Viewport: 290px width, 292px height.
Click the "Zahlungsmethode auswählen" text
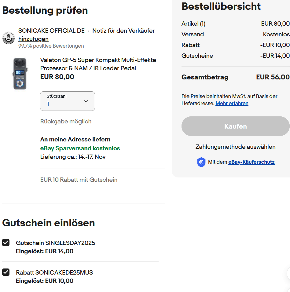pos(235,147)
